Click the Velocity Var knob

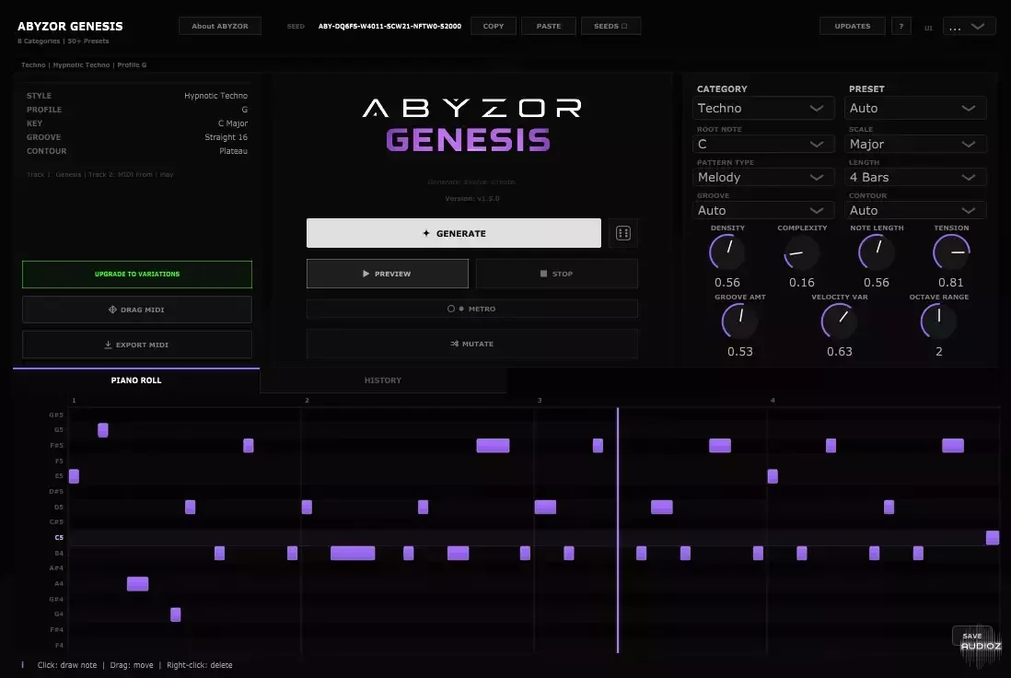[x=839, y=321]
